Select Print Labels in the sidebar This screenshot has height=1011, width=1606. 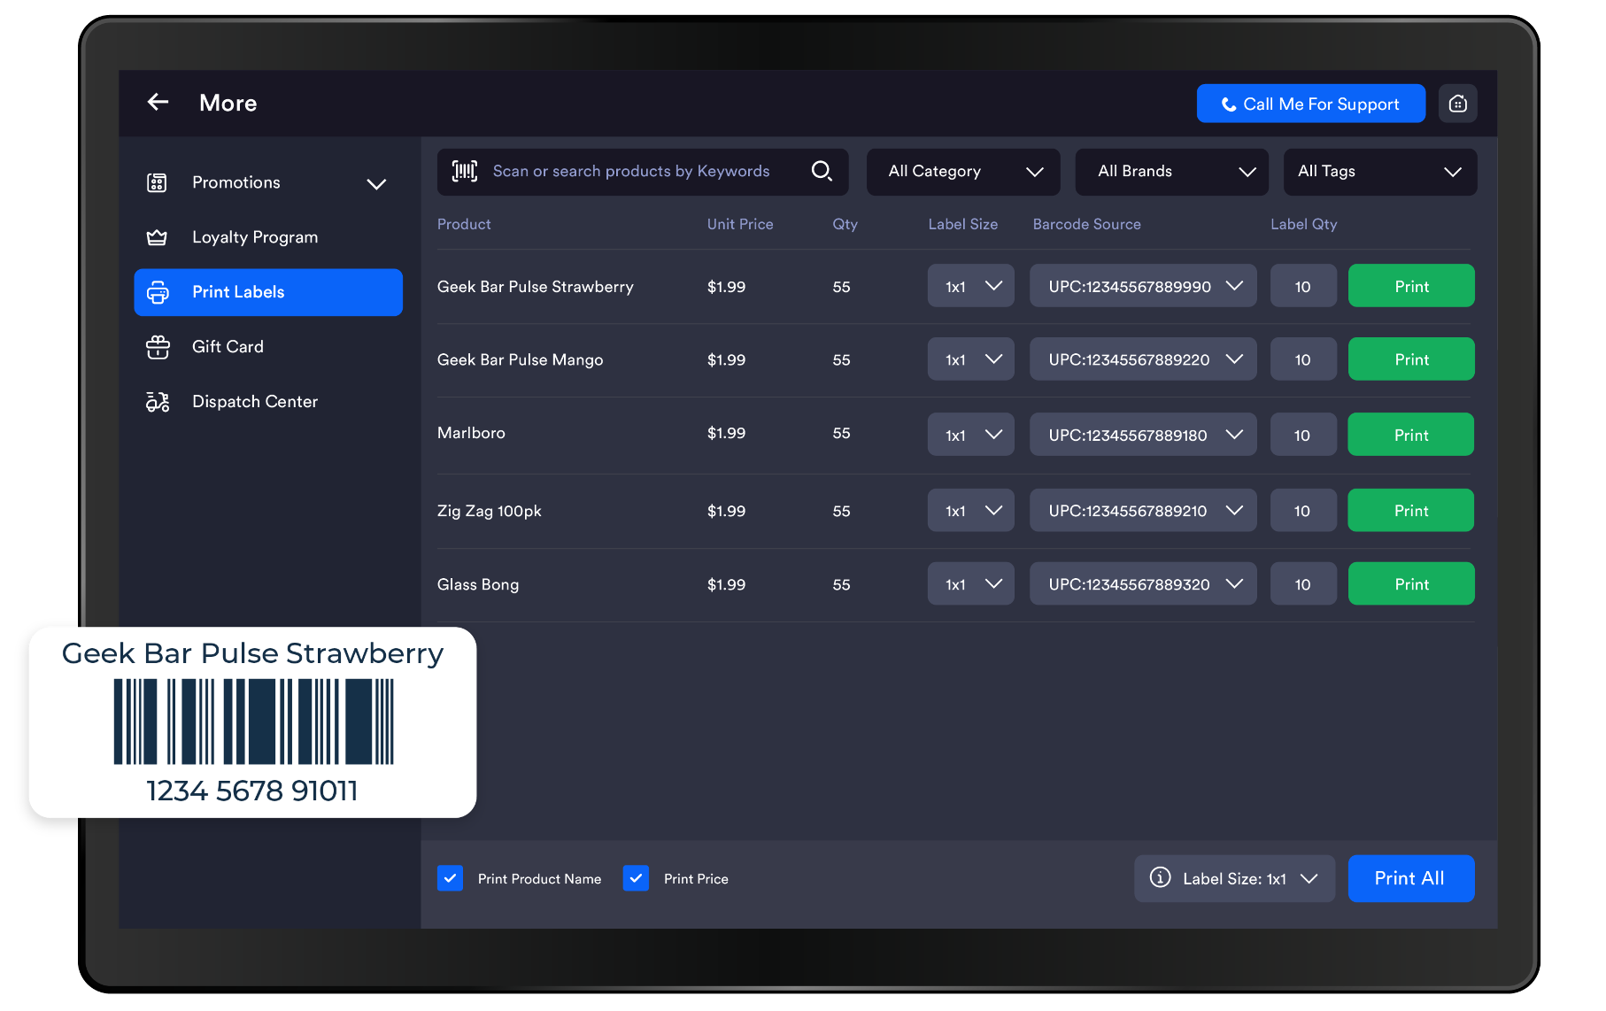pos(268,292)
